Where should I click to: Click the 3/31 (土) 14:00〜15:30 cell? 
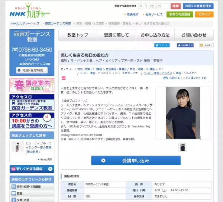[x=182, y=190]
